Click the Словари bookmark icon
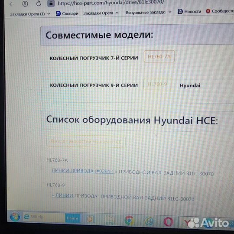The width and height of the screenshot is (234, 234). click(58, 13)
